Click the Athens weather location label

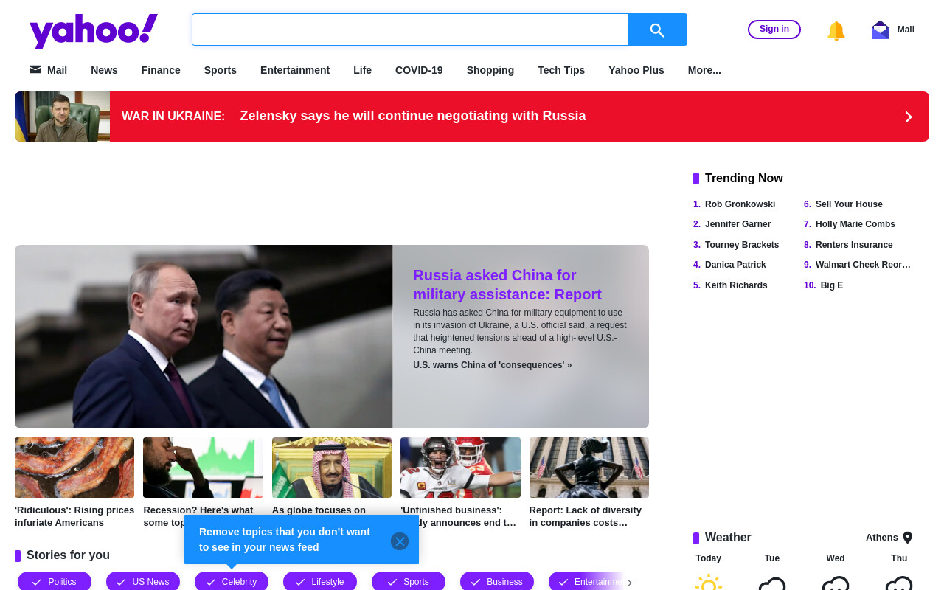click(882, 538)
